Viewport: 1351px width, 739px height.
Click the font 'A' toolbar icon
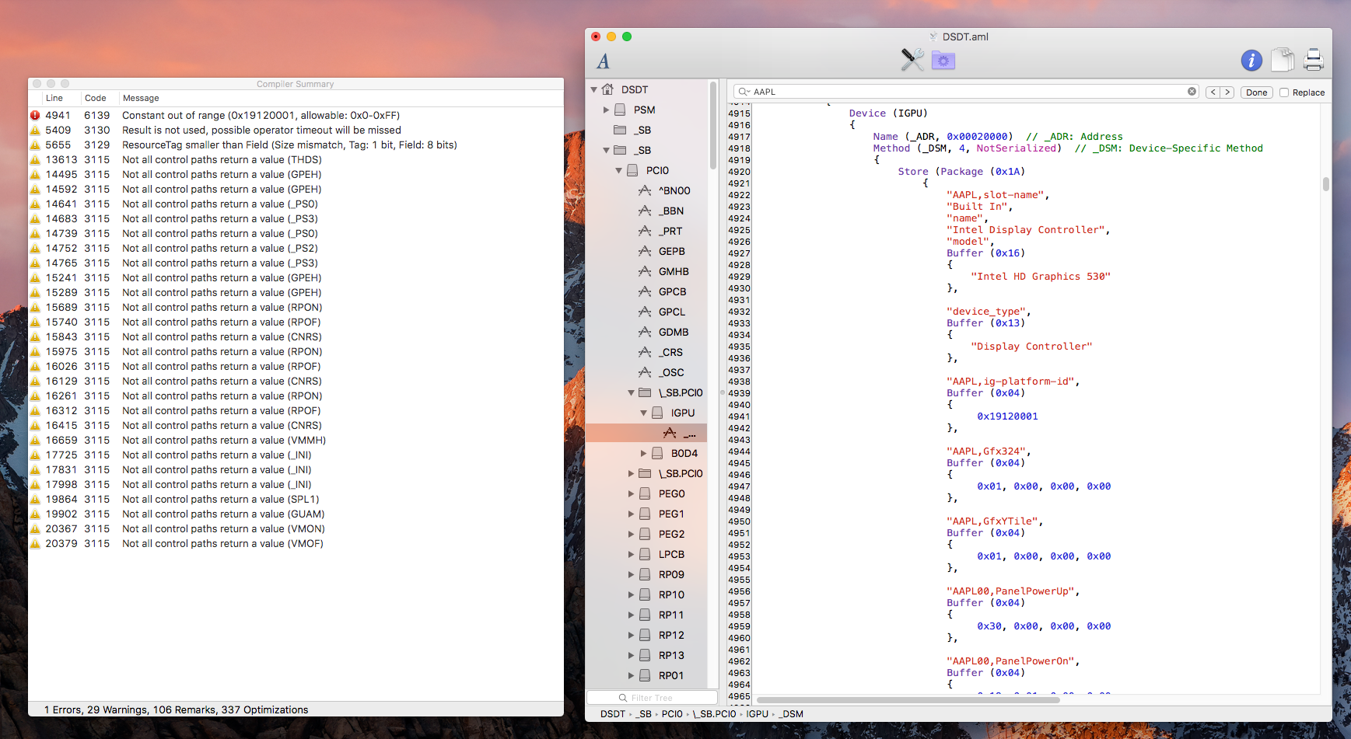click(604, 61)
